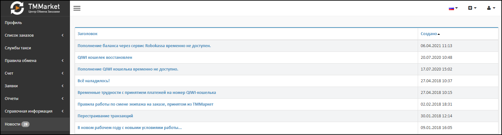
Task: Open 'Пополнение QIWI кошелька временно не доступно' news
Action: tap(128, 69)
